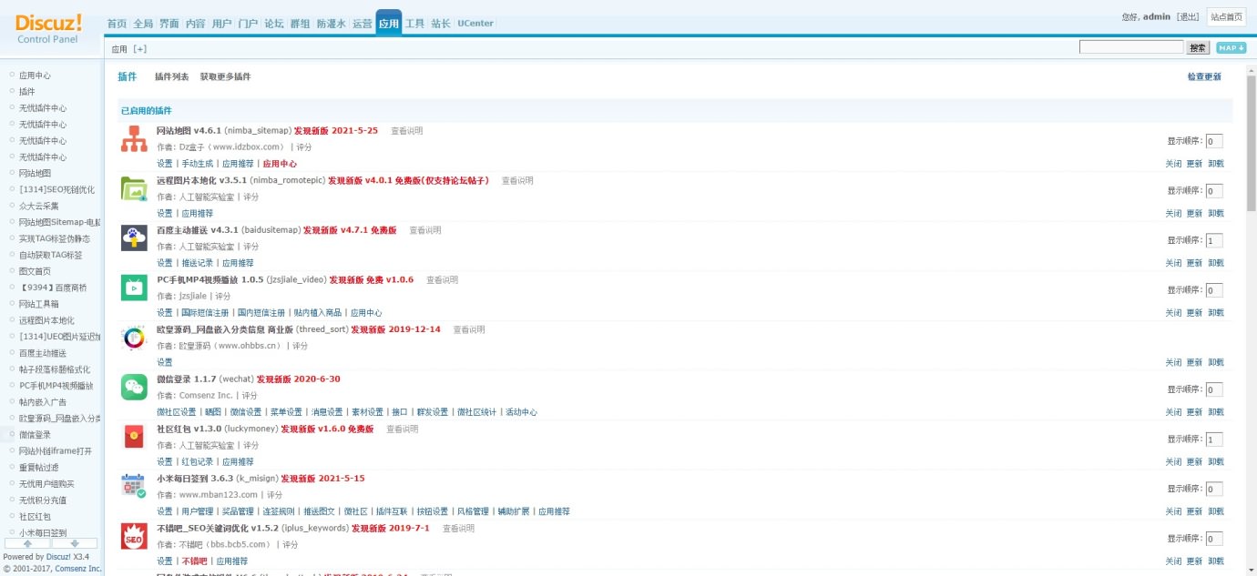Click 查看说明 beside 网站地图 v4.6.1
Viewport: 1257px width, 576px height.
click(x=407, y=131)
